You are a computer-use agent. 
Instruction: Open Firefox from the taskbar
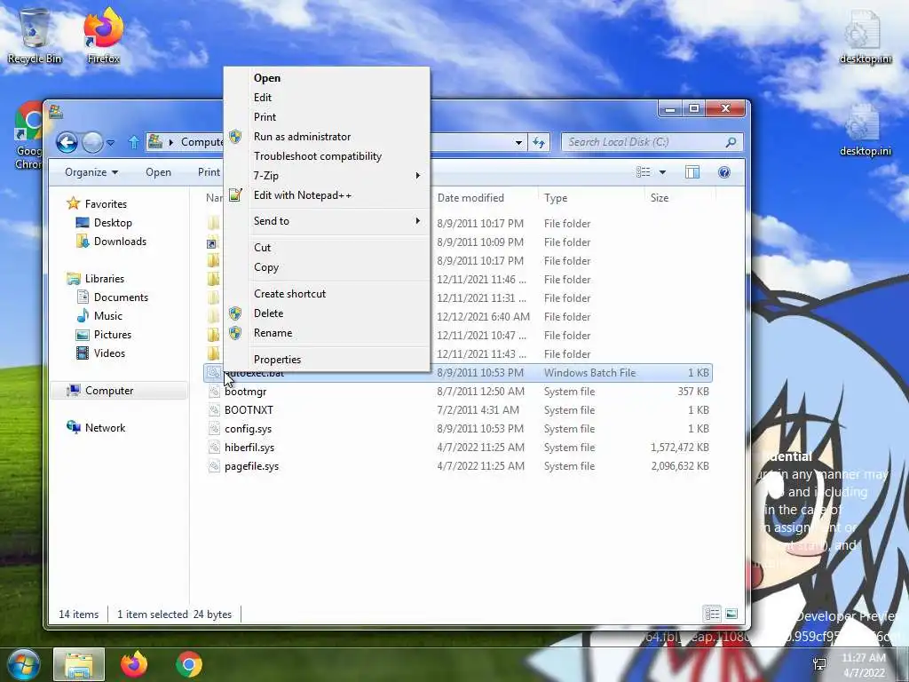pos(134,664)
